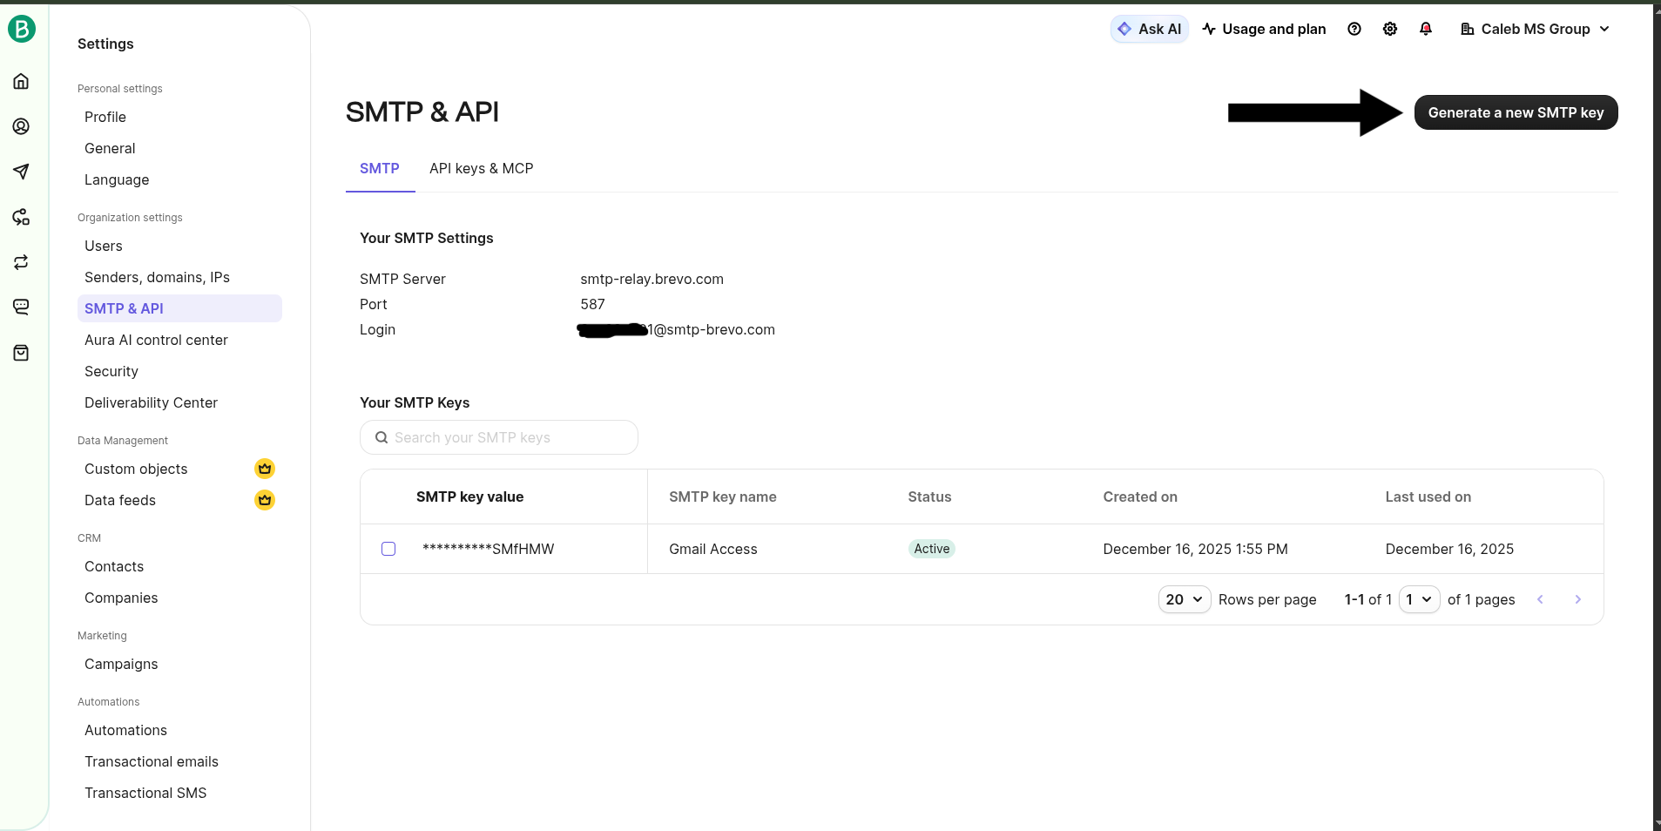Open Custom objects
This screenshot has width=1661, height=831.
tap(136, 469)
